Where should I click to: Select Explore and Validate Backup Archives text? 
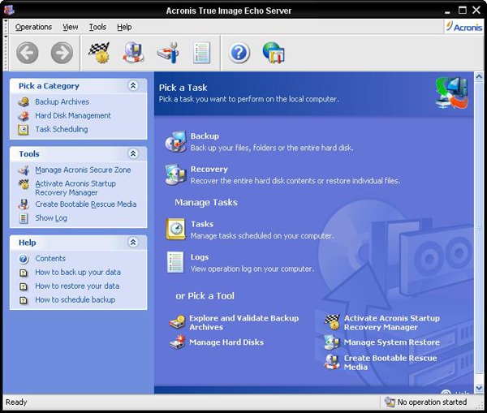(x=244, y=323)
